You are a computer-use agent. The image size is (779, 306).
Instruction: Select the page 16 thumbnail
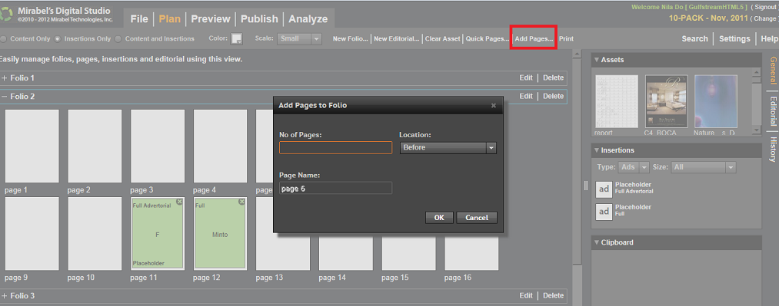(471, 254)
